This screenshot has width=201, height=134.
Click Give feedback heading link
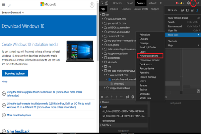pos(18,131)
